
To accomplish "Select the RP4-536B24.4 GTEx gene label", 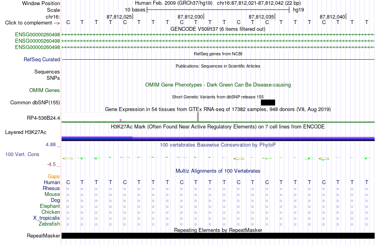I will point(43,118).
